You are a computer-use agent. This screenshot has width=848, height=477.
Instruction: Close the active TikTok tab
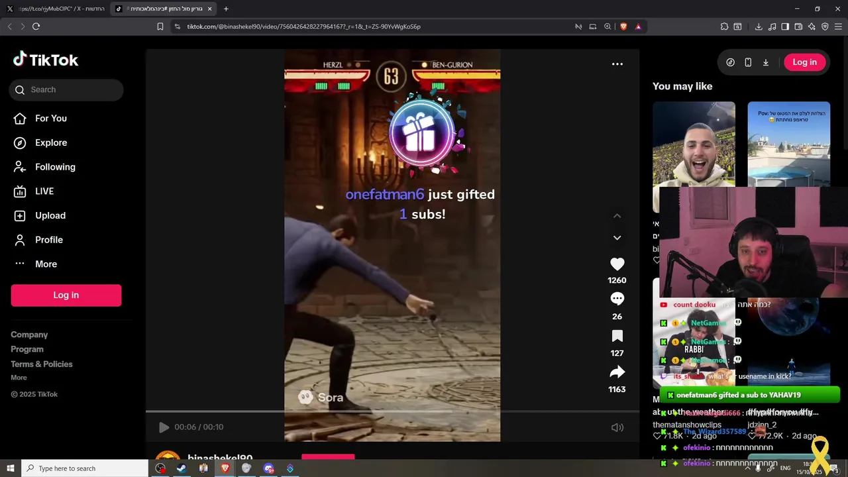(210, 9)
